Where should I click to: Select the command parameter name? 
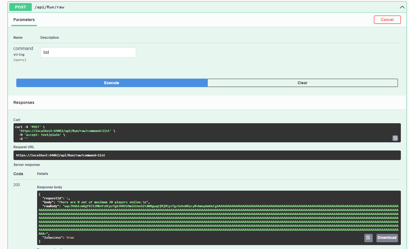pos(23,48)
